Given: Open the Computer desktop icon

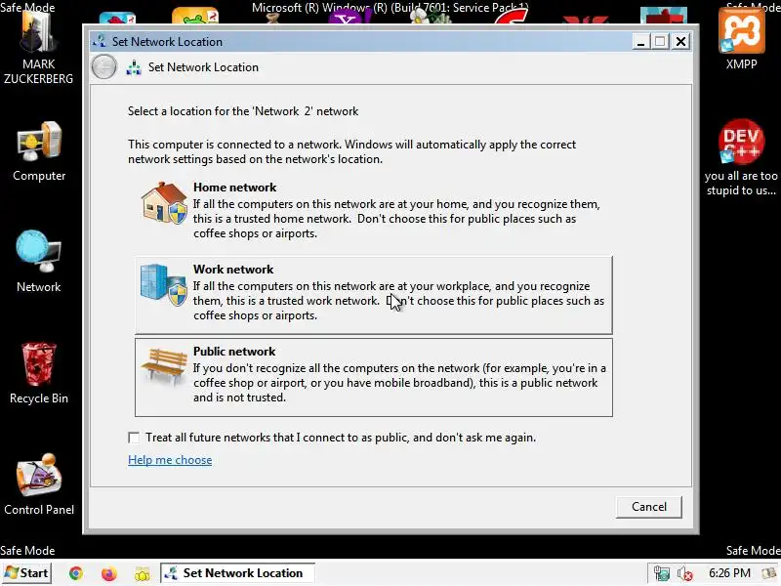Looking at the screenshot, I should tap(39, 152).
